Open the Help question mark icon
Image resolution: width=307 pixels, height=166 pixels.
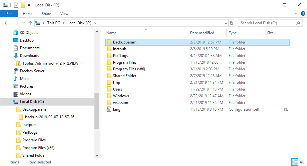pos(303,13)
